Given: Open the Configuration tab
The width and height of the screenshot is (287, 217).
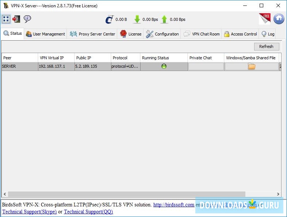Looking at the screenshot, I should click(x=162, y=34).
